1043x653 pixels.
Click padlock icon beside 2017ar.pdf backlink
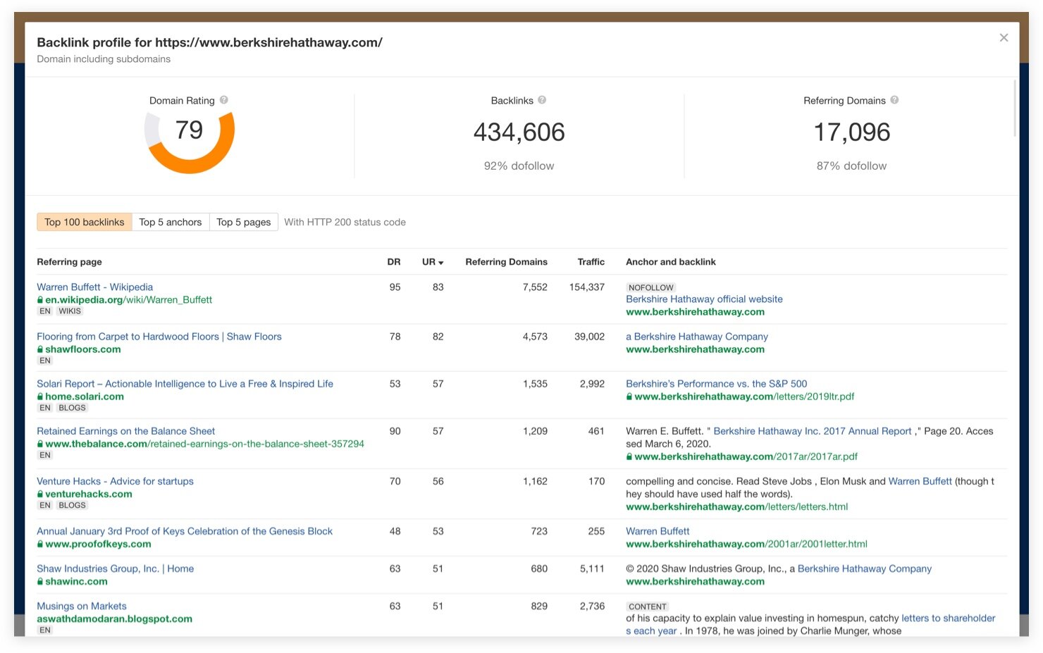coord(629,456)
